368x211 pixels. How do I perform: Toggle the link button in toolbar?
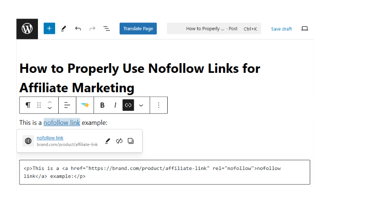(128, 105)
